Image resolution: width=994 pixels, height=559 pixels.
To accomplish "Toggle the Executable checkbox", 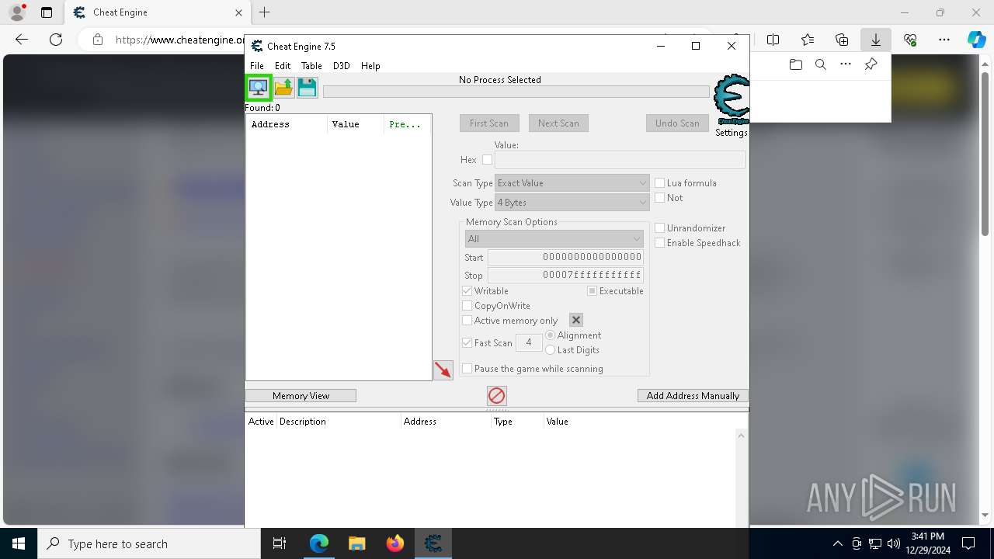I will pyautogui.click(x=592, y=291).
